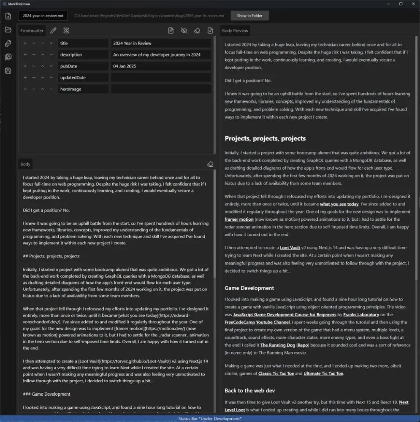Move the description row up with its chevron
The image size is (420, 422).
43,54
